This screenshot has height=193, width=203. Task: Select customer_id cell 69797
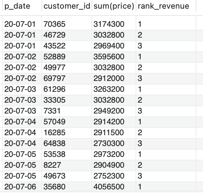tap(67, 78)
